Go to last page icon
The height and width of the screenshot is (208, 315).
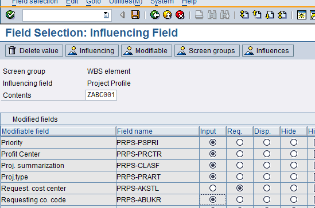tap(282, 15)
